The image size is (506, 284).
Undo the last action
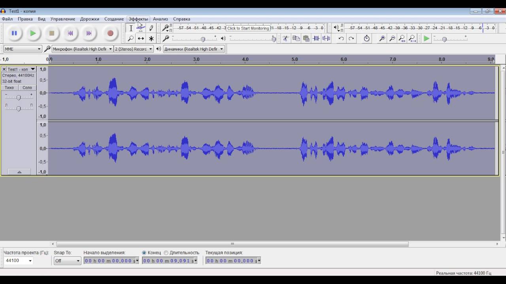pos(341,38)
